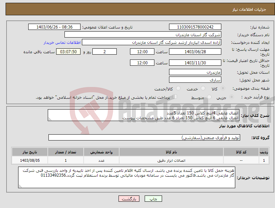The image size is (275, 208).
Task: Toggle the اسناد خزانه اسلامی payment checkbox
Action: (175, 96)
